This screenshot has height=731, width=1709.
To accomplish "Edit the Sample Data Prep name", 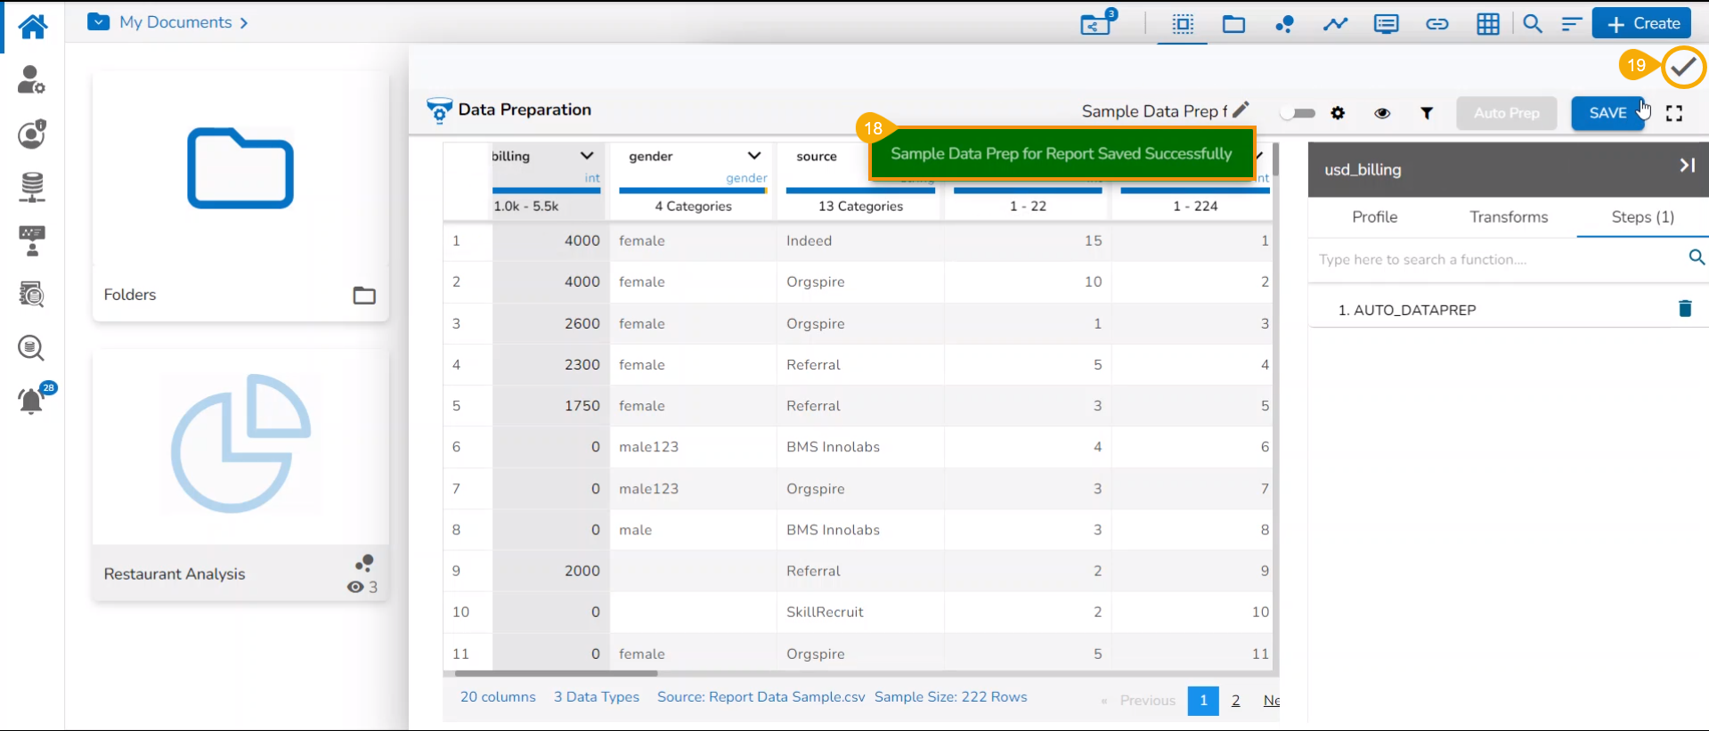I will point(1241,110).
